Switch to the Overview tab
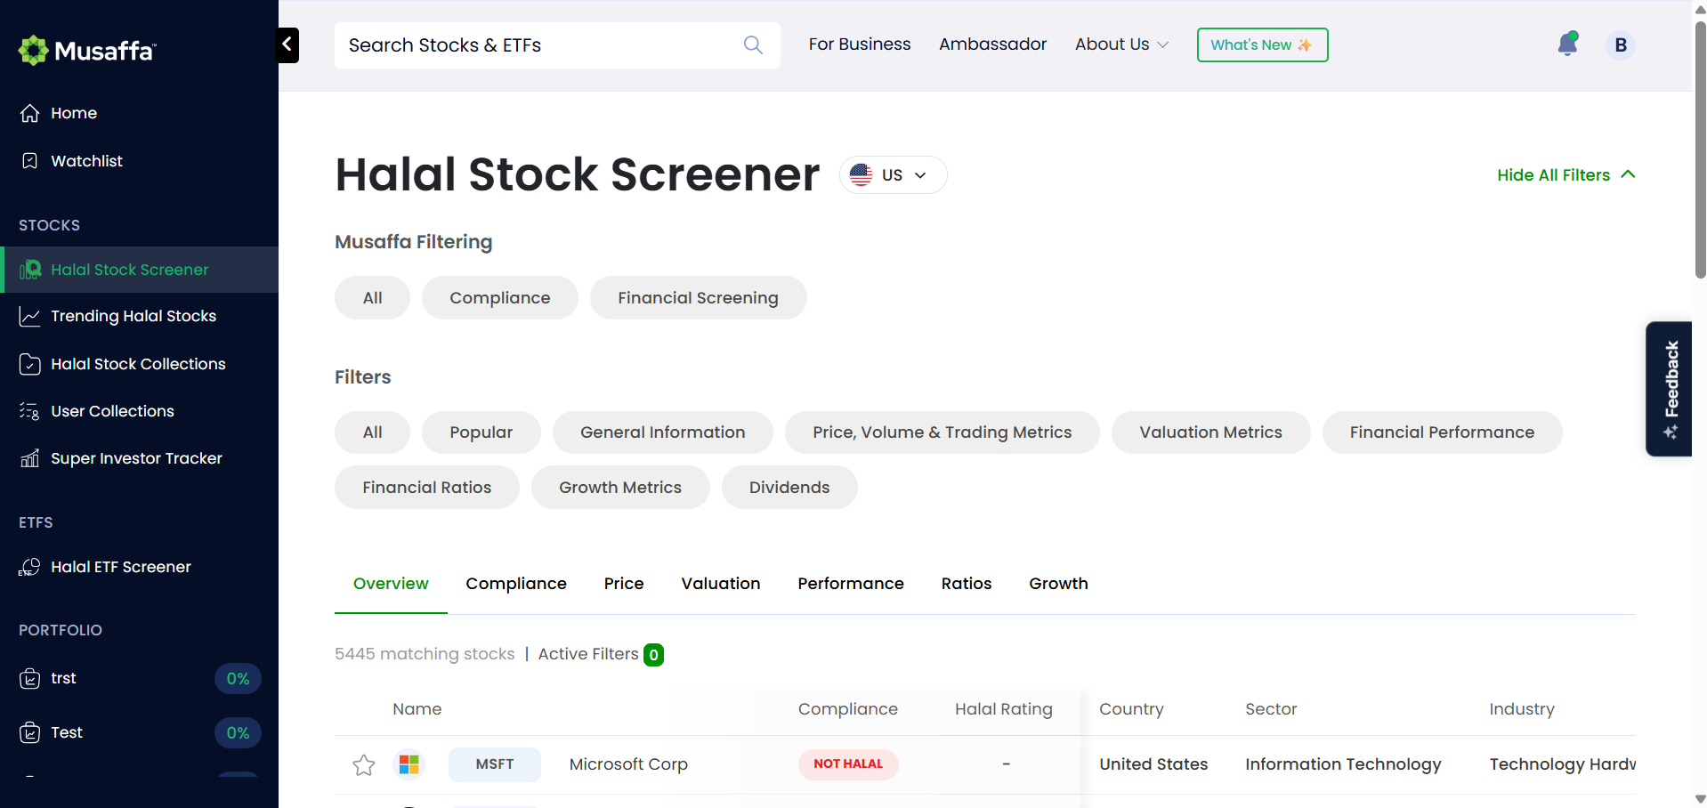This screenshot has width=1707, height=808. coord(391,584)
